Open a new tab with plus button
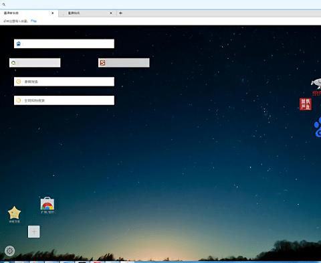 pyautogui.click(x=120, y=13)
